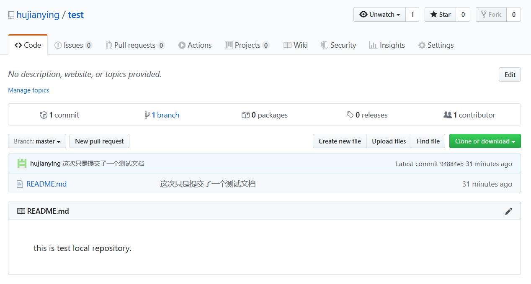Image resolution: width=531 pixels, height=284 pixels.
Task: Open the hujianying owner profile link
Action: pos(38,15)
